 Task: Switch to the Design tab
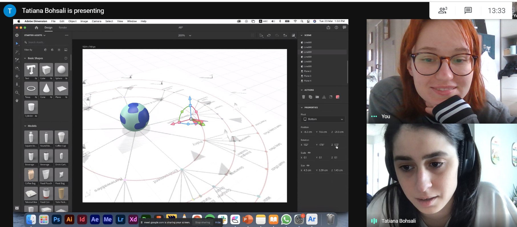(x=49, y=28)
